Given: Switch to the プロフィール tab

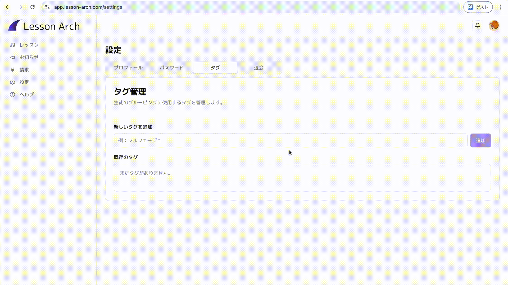Looking at the screenshot, I should pos(128,68).
